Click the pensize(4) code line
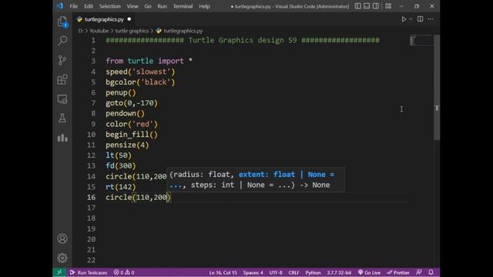The height and width of the screenshot is (277, 493). click(x=127, y=145)
